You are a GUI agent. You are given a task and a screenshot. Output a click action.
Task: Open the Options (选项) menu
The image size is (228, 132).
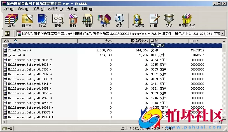72,9
